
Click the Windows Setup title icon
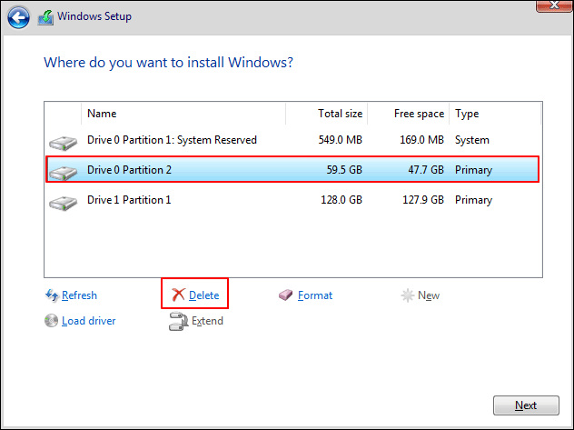click(44, 16)
